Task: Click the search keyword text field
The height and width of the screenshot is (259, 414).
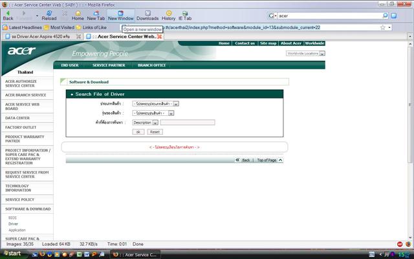Action: click(188, 122)
